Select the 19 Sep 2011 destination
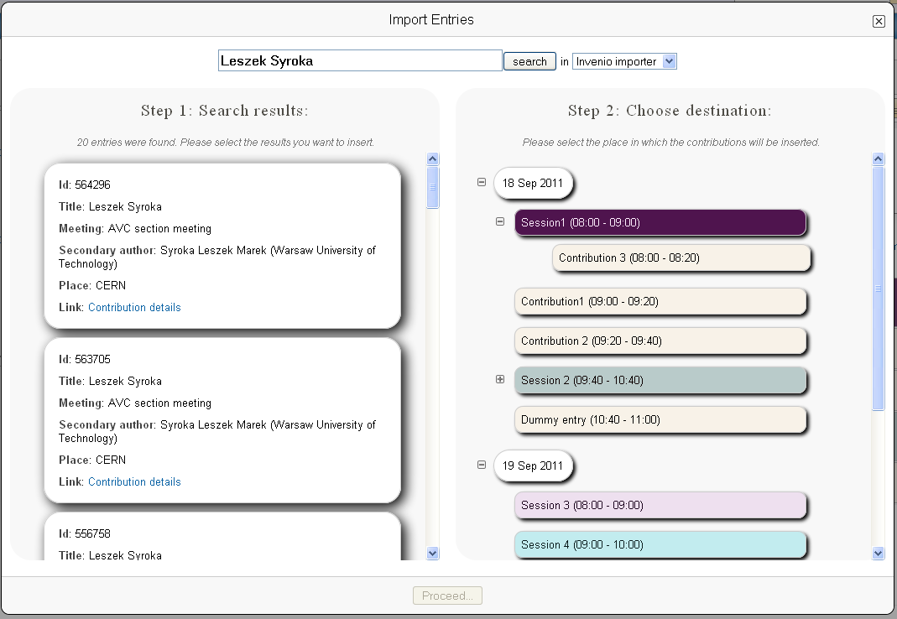Screen dimensions: 897x619 point(533,466)
